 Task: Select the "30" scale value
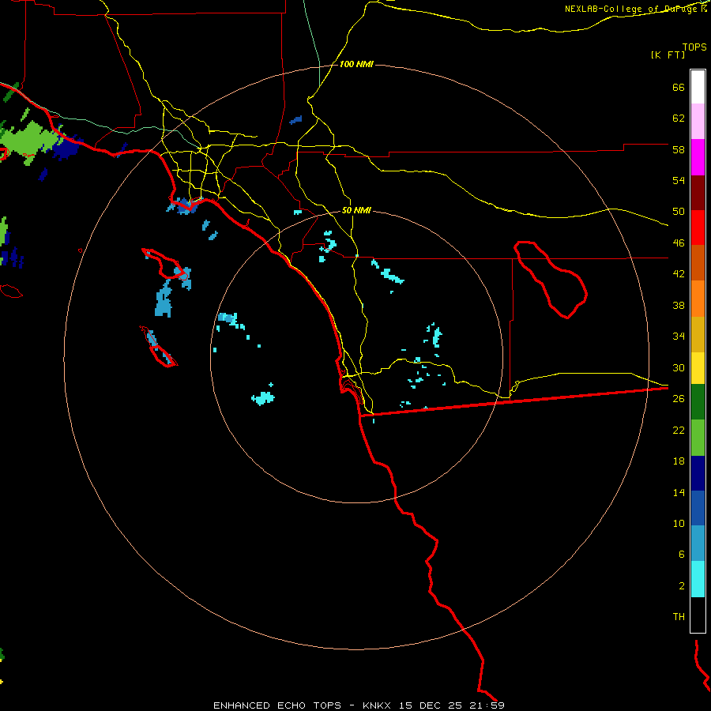pyautogui.click(x=679, y=367)
